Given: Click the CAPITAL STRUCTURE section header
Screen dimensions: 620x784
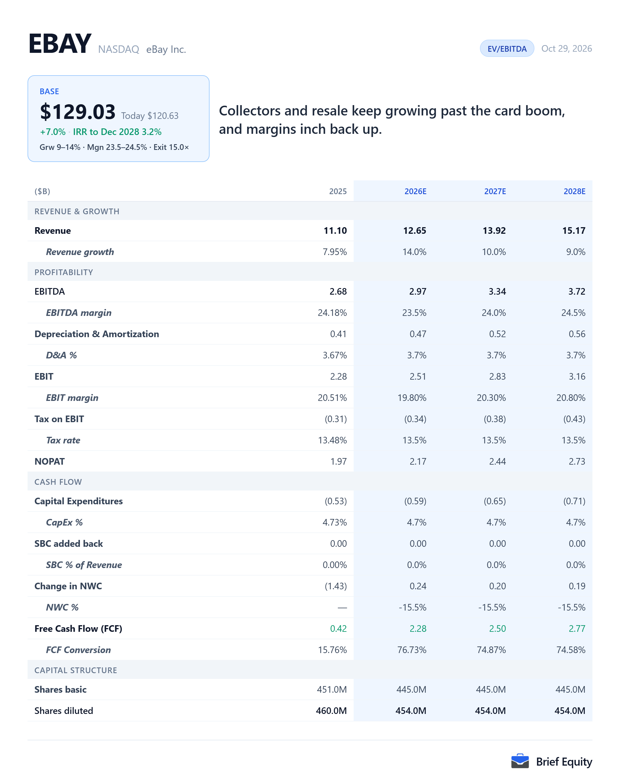Looking at the screenshot, I should (76, 670).
